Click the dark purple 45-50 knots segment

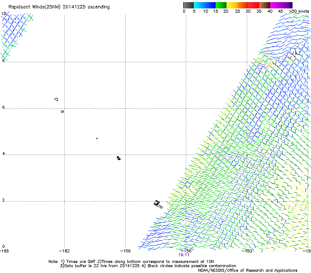[x=287, y=5]
